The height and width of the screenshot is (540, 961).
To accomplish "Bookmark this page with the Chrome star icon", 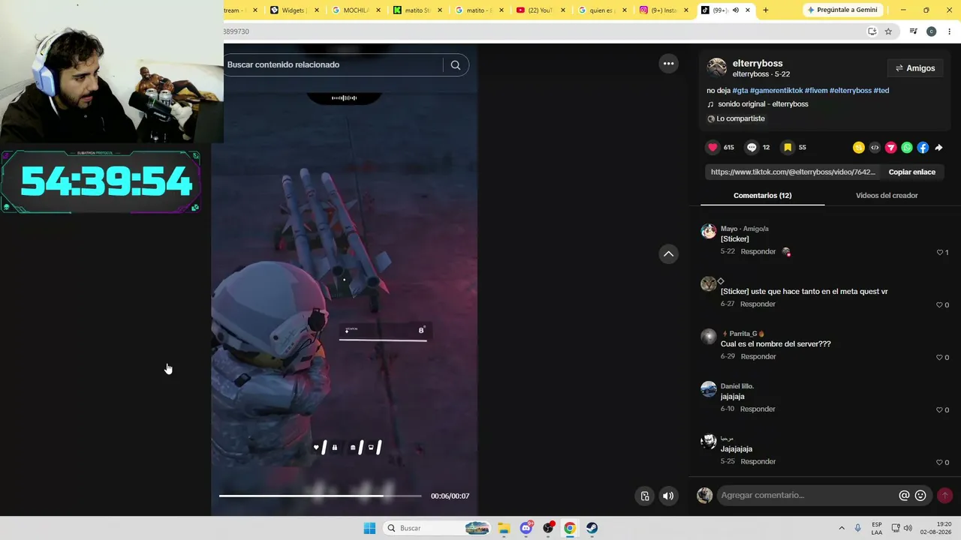I will point(888,31).
